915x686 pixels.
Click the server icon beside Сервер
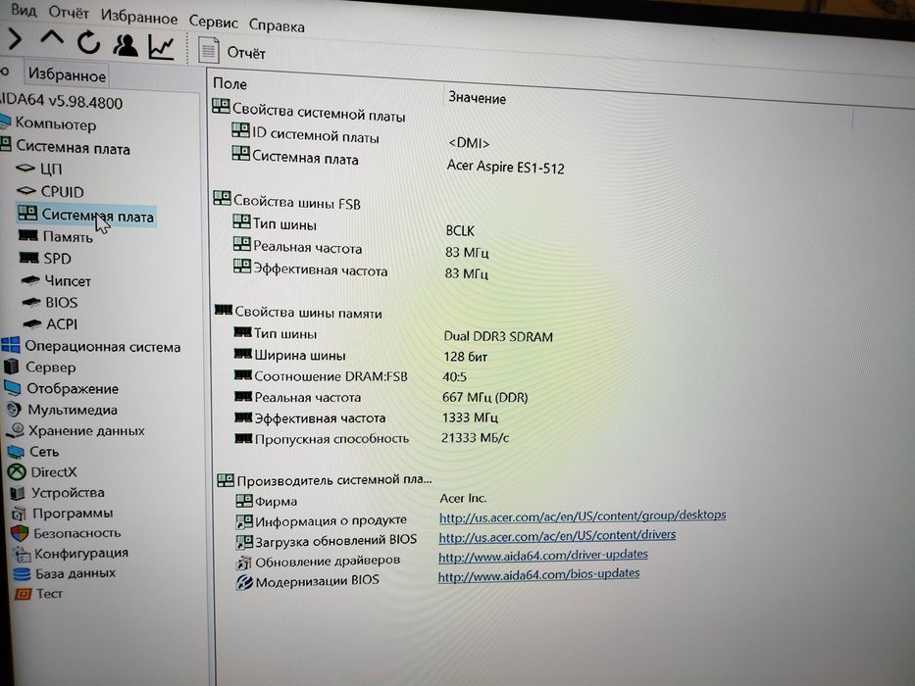click(11, 367)
